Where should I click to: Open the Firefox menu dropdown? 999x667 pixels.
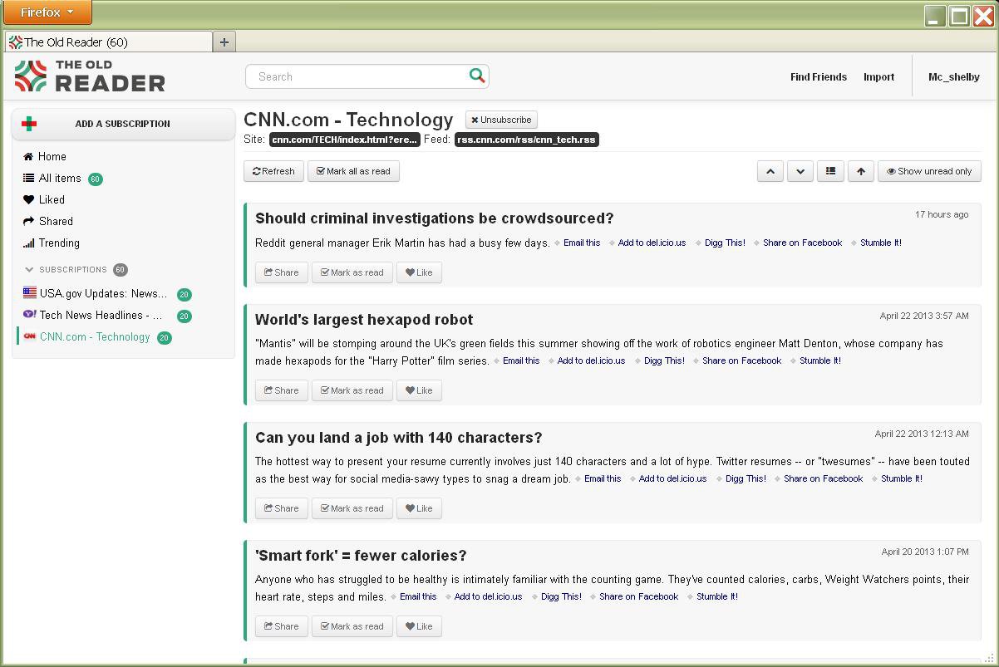click(x=47, y=12)
